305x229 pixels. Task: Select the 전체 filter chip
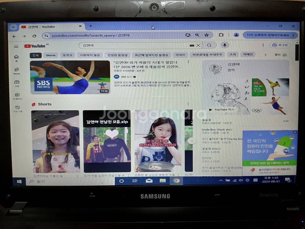pyautogui.click(x=36, y=55)
